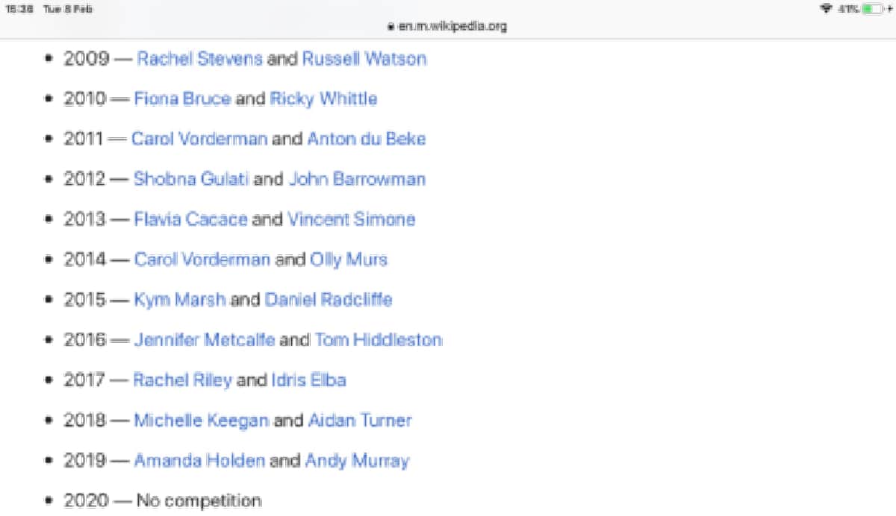Click the Olly Murs link
The width and height of the screenshot is (896, 516).
(349, 260)
